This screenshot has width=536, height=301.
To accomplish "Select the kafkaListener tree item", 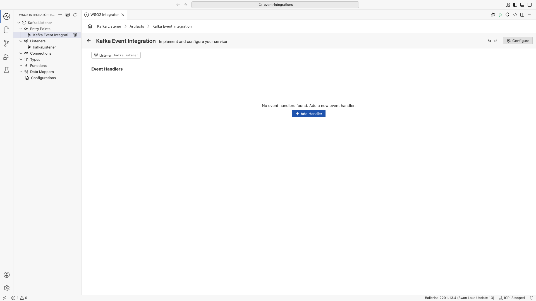I will tap(47, 47).
